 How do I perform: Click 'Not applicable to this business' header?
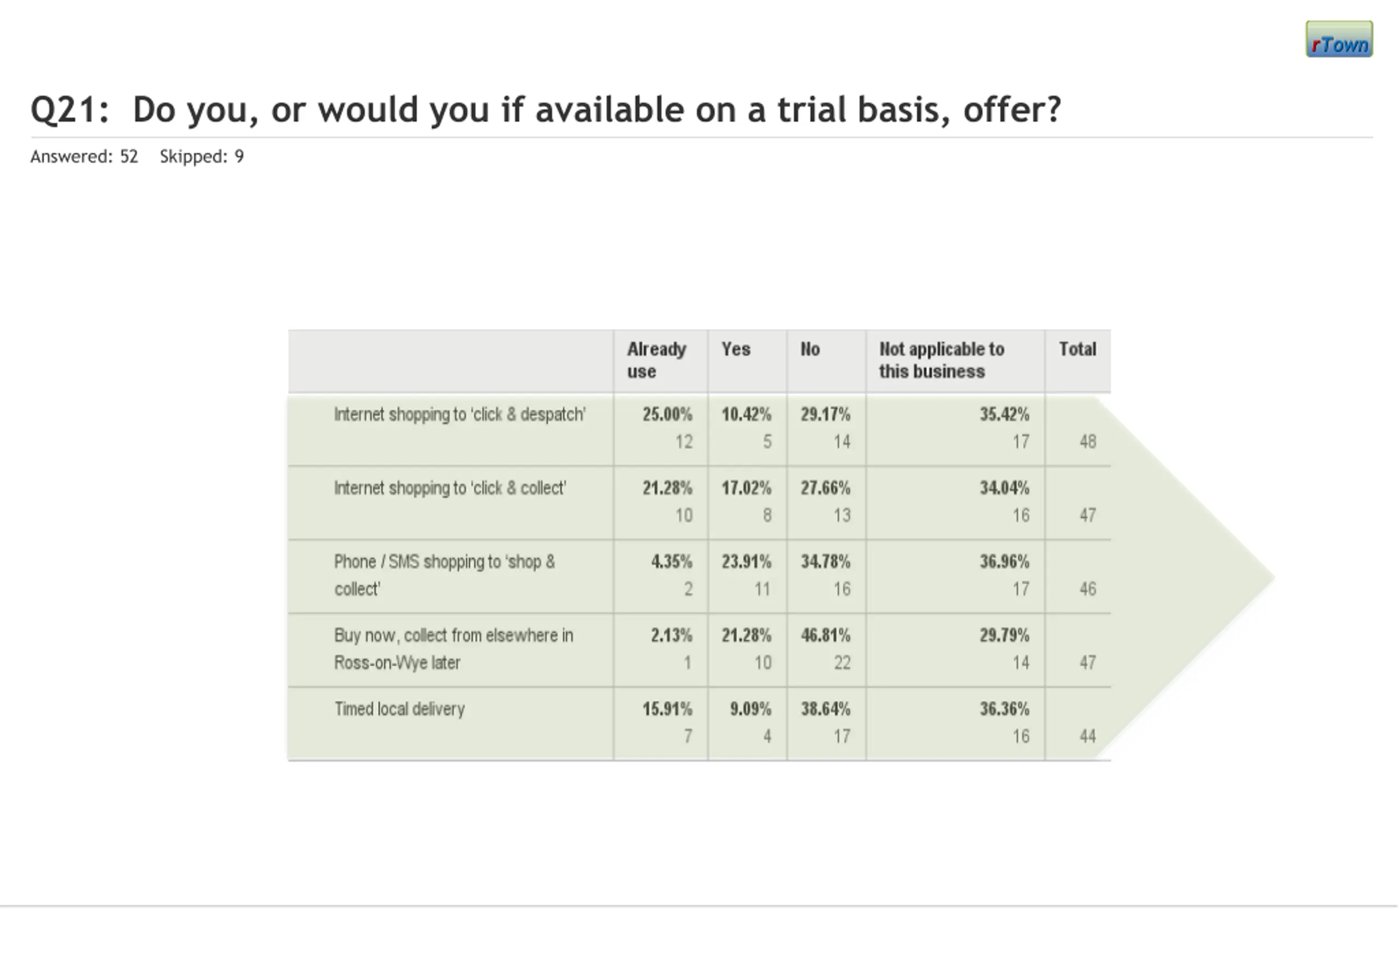point(941,361)
